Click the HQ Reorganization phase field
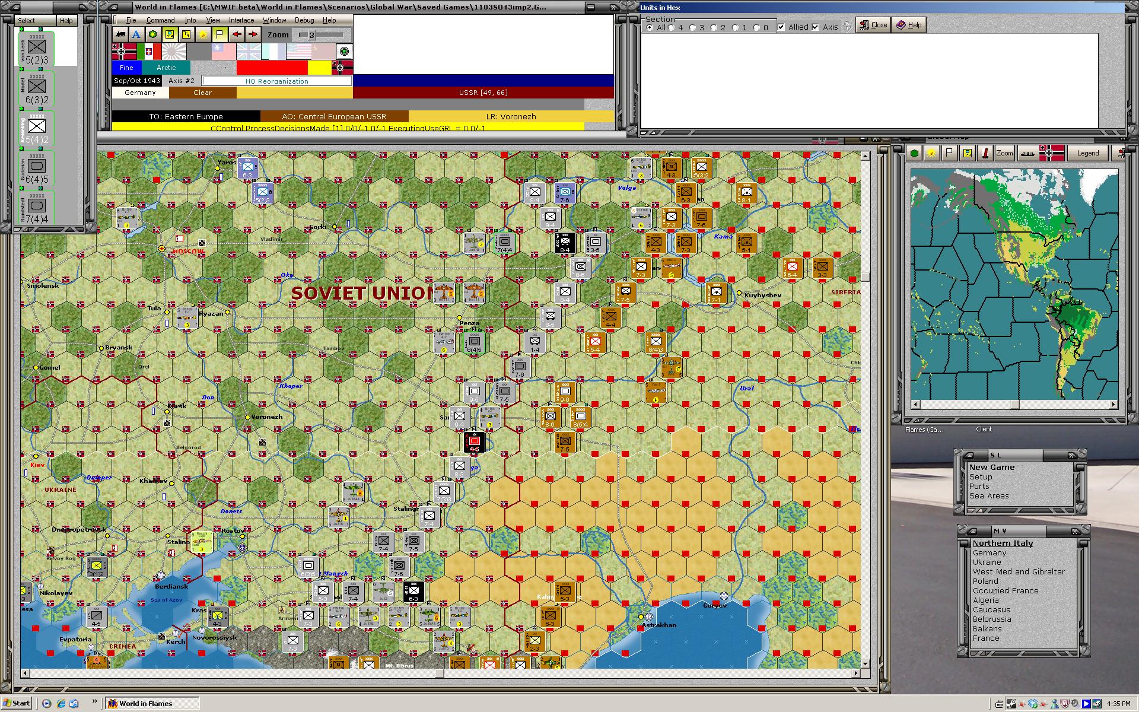 [x=276, y=81]
